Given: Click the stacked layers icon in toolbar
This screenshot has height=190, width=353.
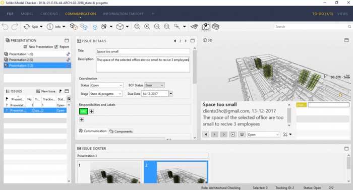Looking at the screenshot, I should pyautogui.click(x=216, y=27).
